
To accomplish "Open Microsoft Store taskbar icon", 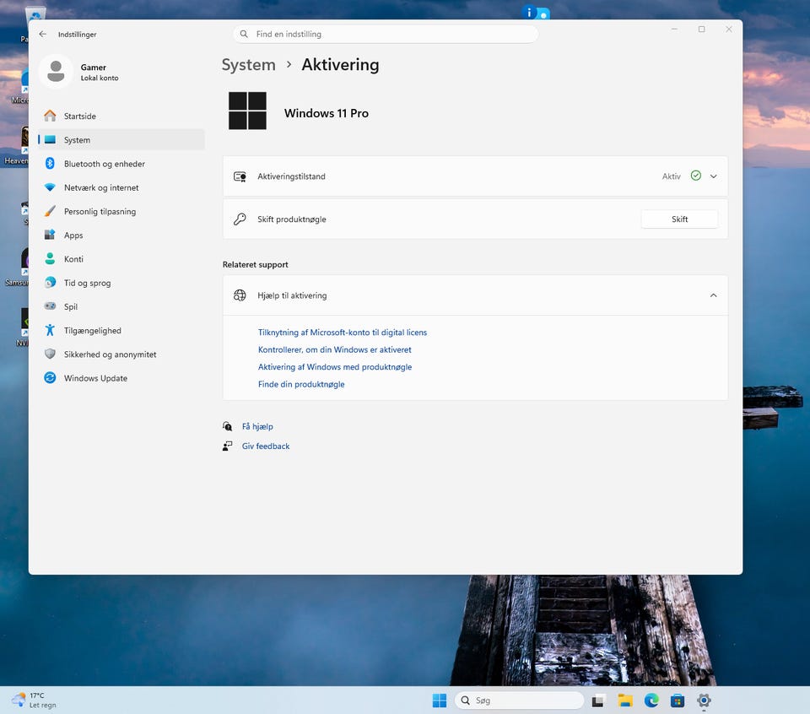I will (678, 700).
